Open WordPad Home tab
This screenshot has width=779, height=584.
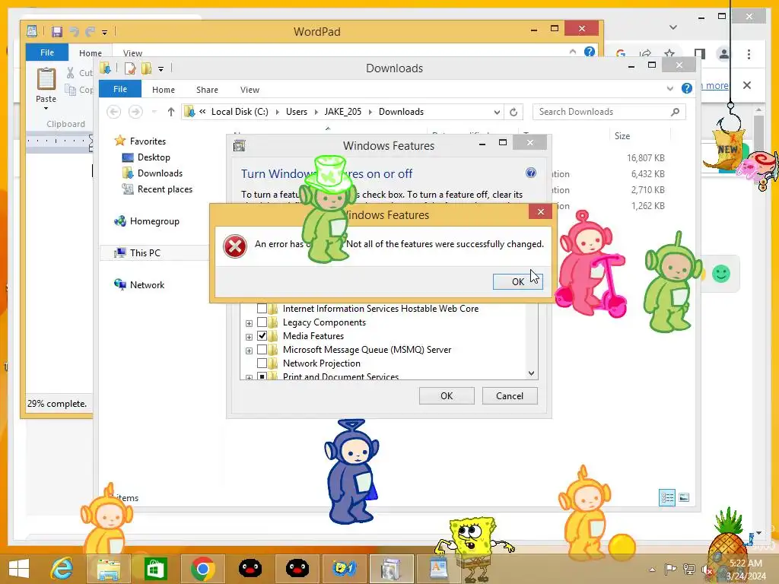[x=91, y=52]
